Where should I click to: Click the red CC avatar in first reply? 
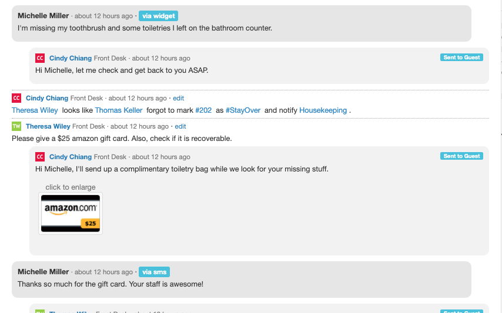point(40,58)
